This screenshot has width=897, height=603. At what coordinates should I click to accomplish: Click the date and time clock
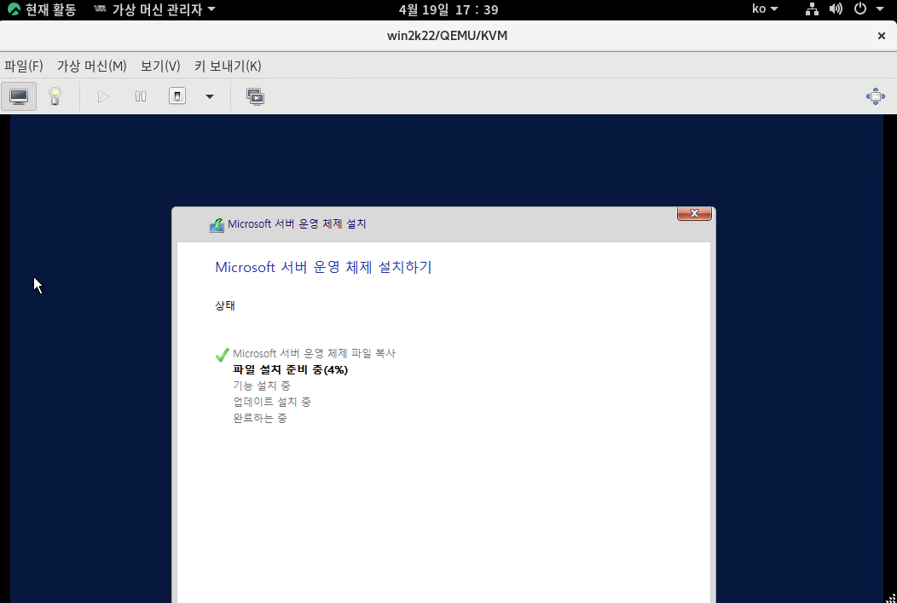[448, 9]
